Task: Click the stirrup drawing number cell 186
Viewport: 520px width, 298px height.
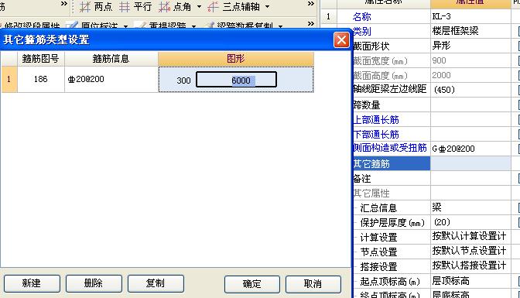Action: point(41,79)
